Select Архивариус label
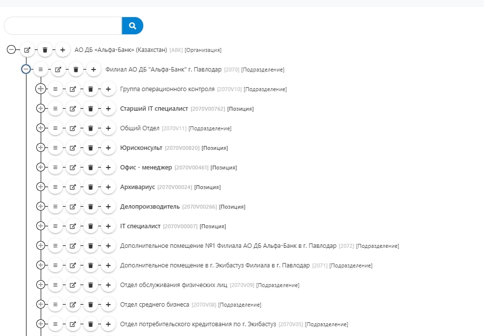 point(137,187)
